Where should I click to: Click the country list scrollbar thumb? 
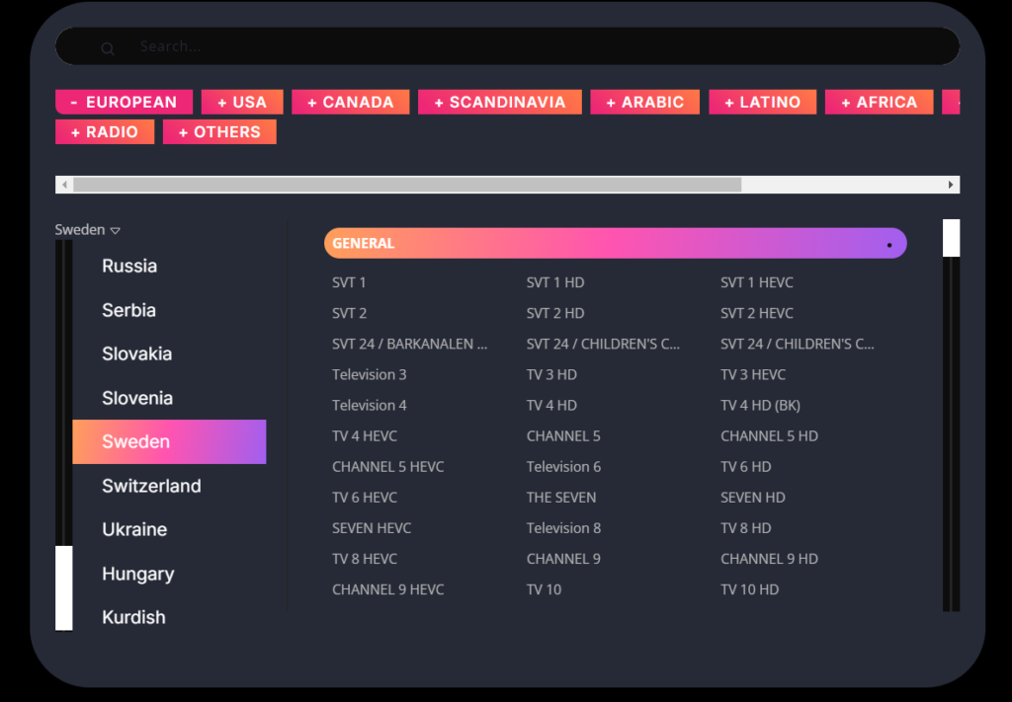click(64, 587)
